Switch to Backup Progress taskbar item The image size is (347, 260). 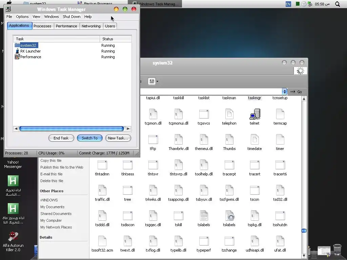pos(95,3)
